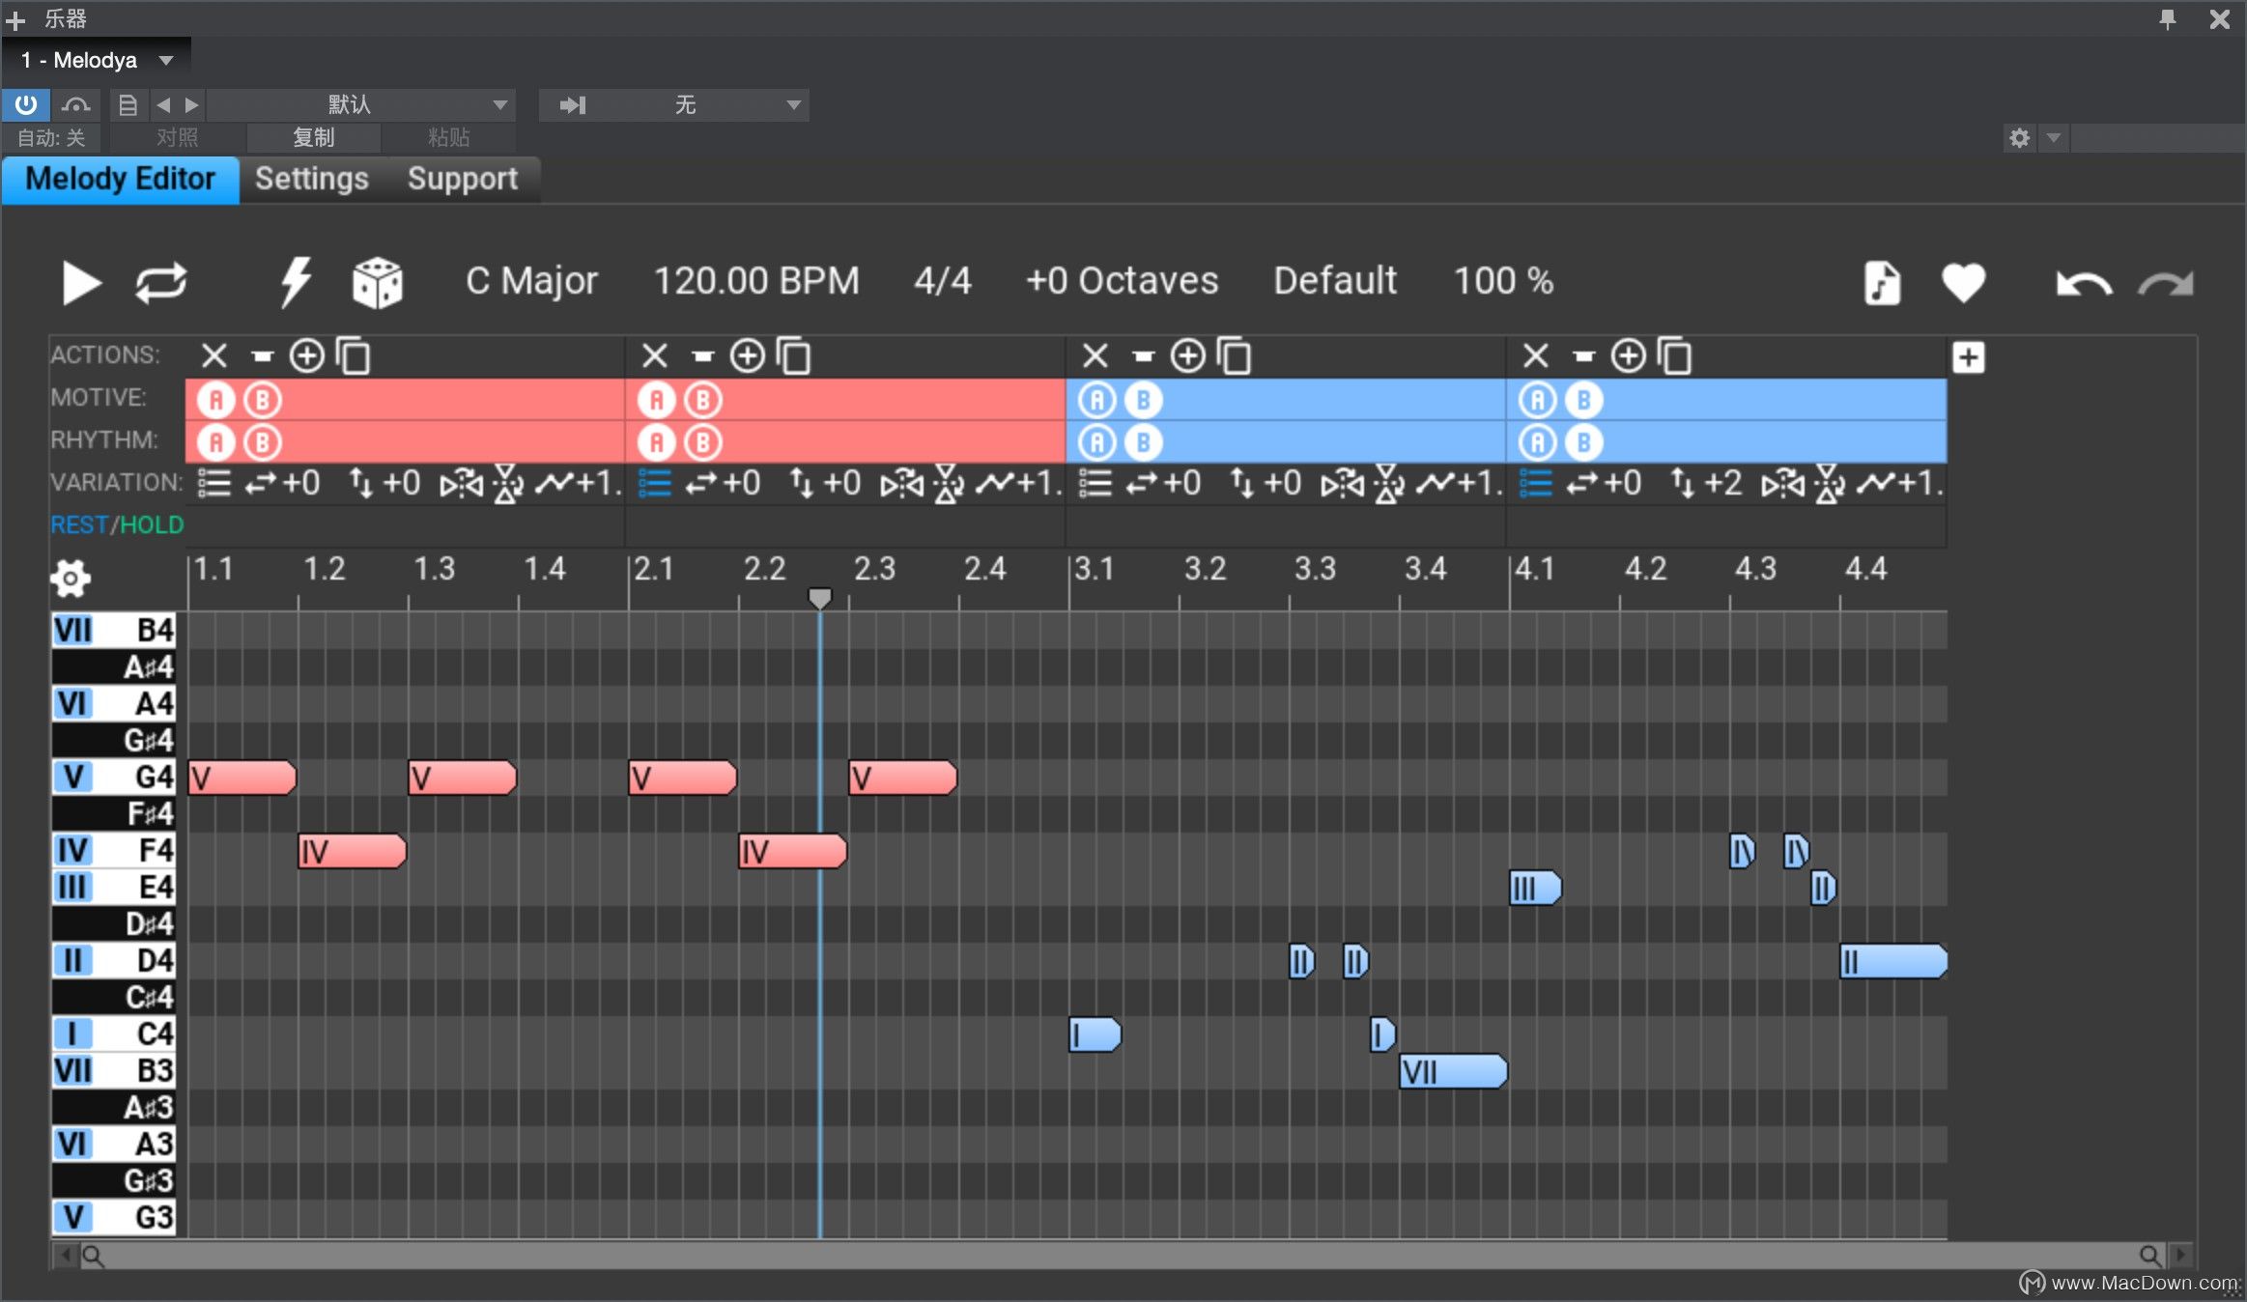
Task: Click the REST label
Action: tap(79, 525)
